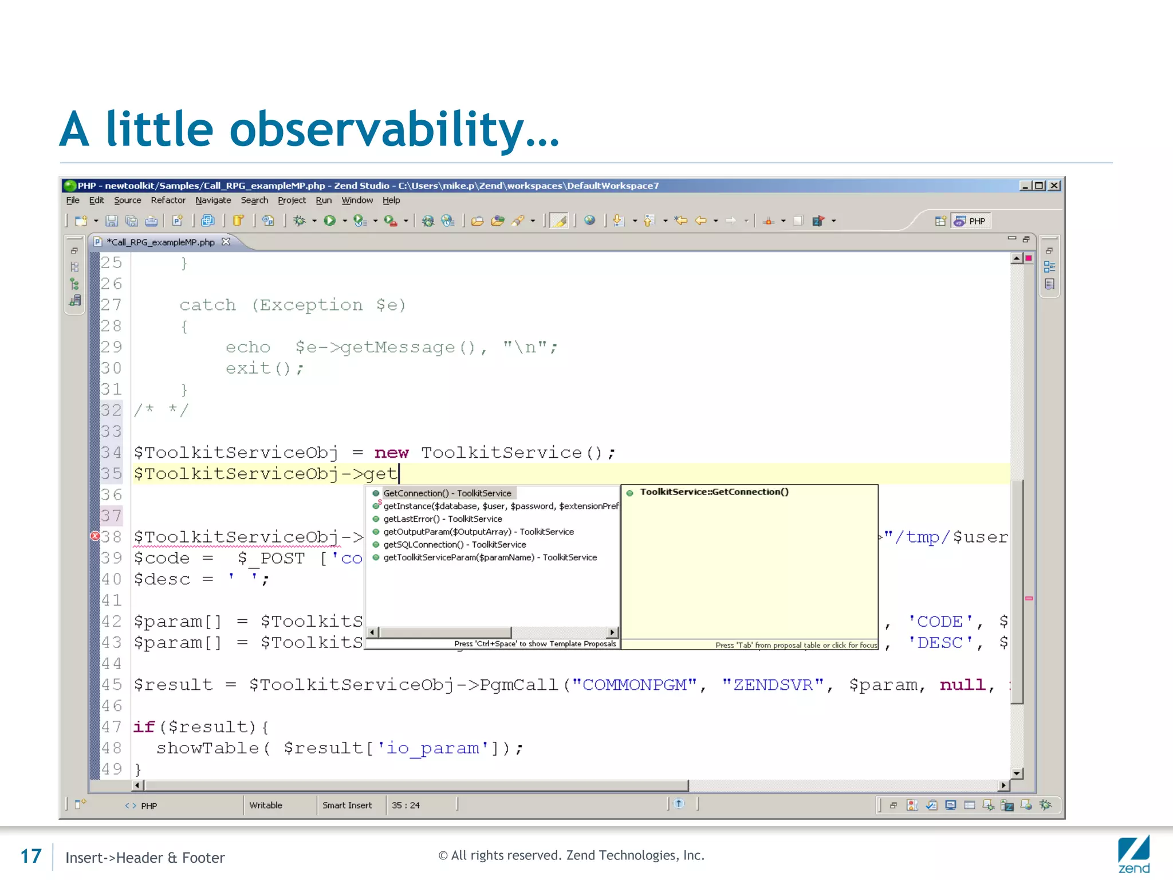Click the New PHP File icon
Image resolution: width=1173 pixels, height=880 pixels.
click(178, 221)
